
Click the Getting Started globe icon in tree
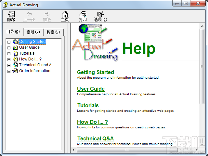[15, 42]
